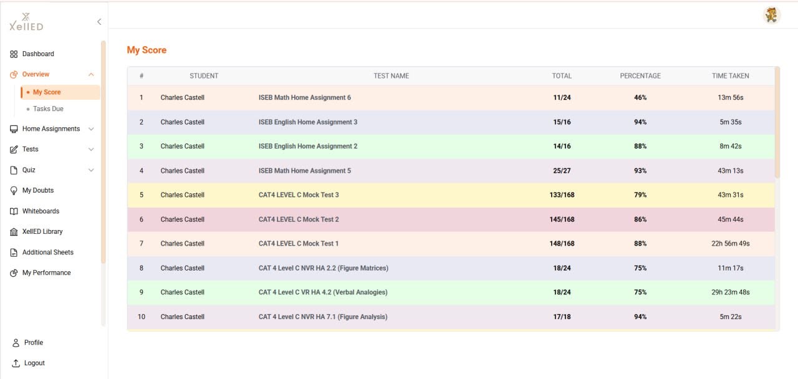The height and width of the screenshot is (379, 798).
Task: Open the Whiteboards menu item
Action: 41,211
